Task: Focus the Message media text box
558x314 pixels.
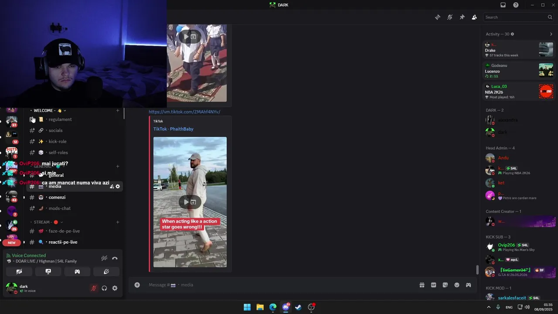Action: pos(279,285)
